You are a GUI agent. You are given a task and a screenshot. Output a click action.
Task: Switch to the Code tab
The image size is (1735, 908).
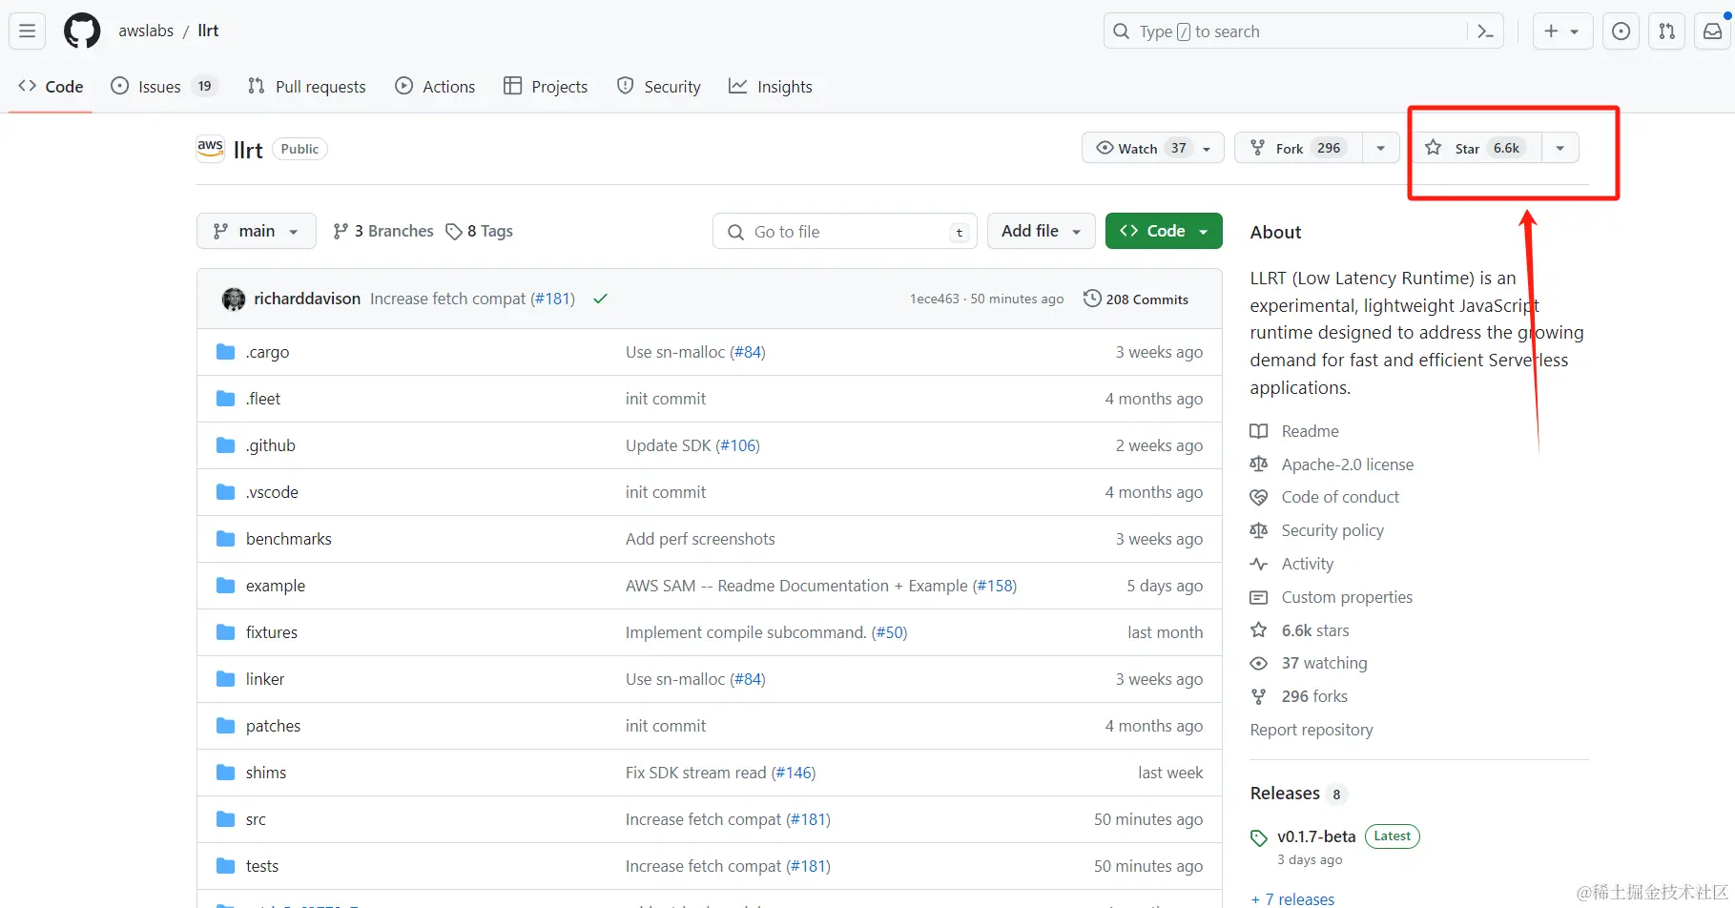click(51, 87)
